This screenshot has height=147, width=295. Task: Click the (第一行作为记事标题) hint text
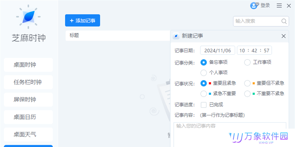(x=222, y=115)
